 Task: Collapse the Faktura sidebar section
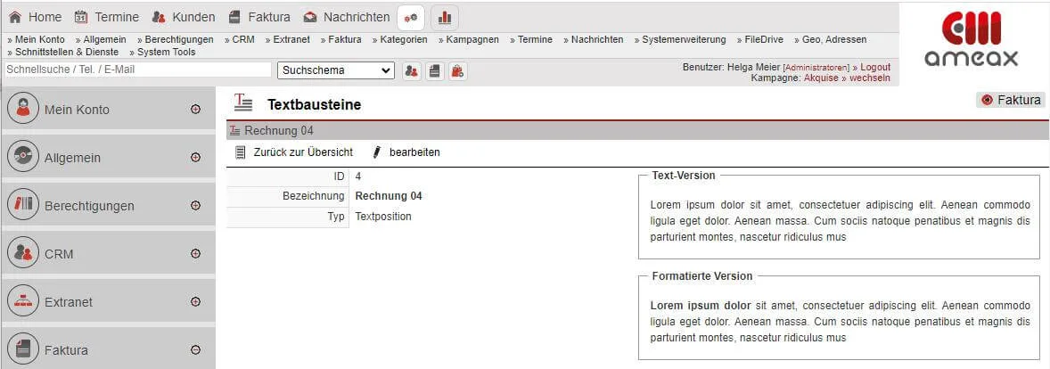coord(195,350)
